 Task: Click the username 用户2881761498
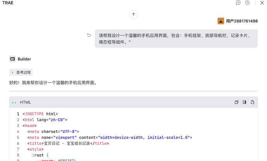point(242,21)
